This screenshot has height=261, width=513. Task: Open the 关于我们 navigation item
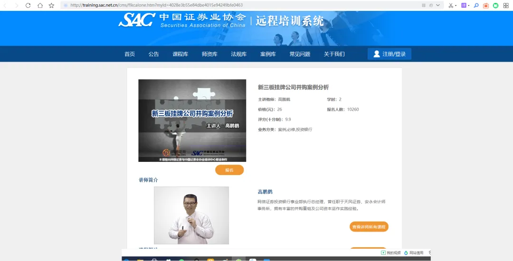[334, 54]
